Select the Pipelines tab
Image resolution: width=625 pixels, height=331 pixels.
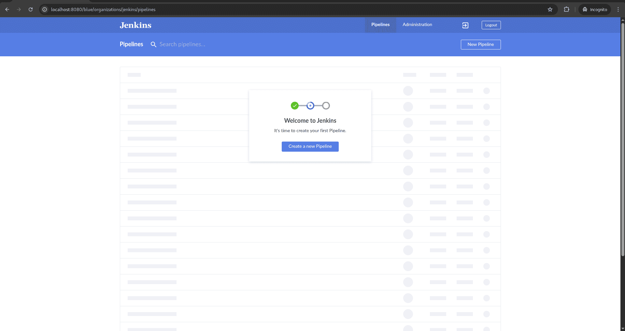[380, 24]
